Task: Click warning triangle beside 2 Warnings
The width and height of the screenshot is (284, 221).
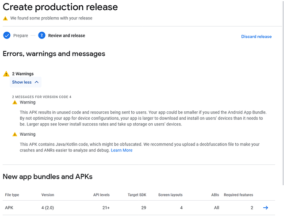Action: (6, 74)
